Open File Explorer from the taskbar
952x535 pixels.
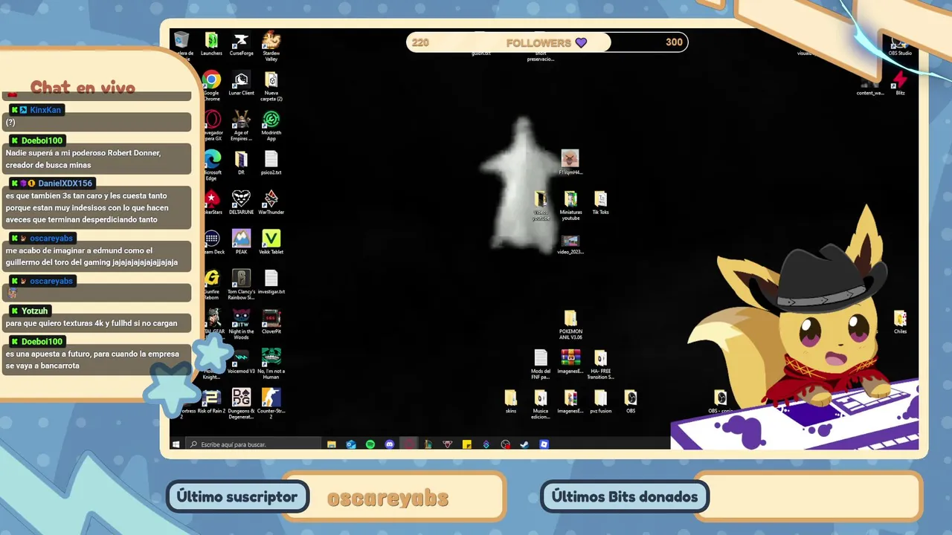click(x=332, y=444)
